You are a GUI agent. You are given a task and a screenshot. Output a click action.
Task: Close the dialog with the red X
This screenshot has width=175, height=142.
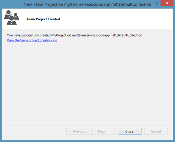coord(167,3)
